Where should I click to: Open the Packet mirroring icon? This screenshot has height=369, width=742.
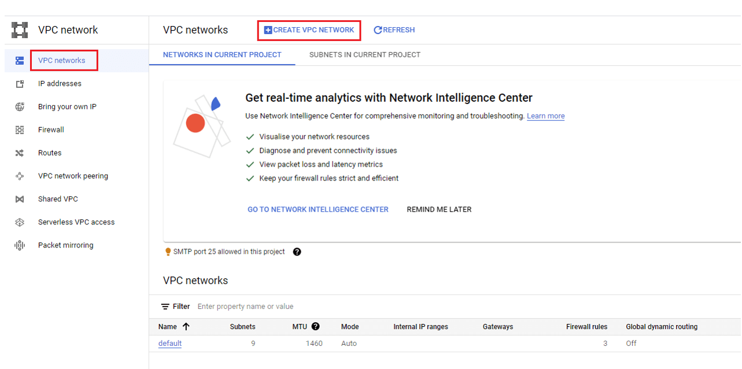coord(20,246)
